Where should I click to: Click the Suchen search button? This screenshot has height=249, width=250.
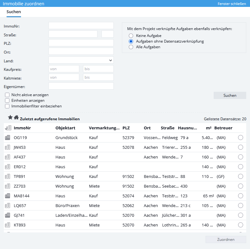click(230, 95)
